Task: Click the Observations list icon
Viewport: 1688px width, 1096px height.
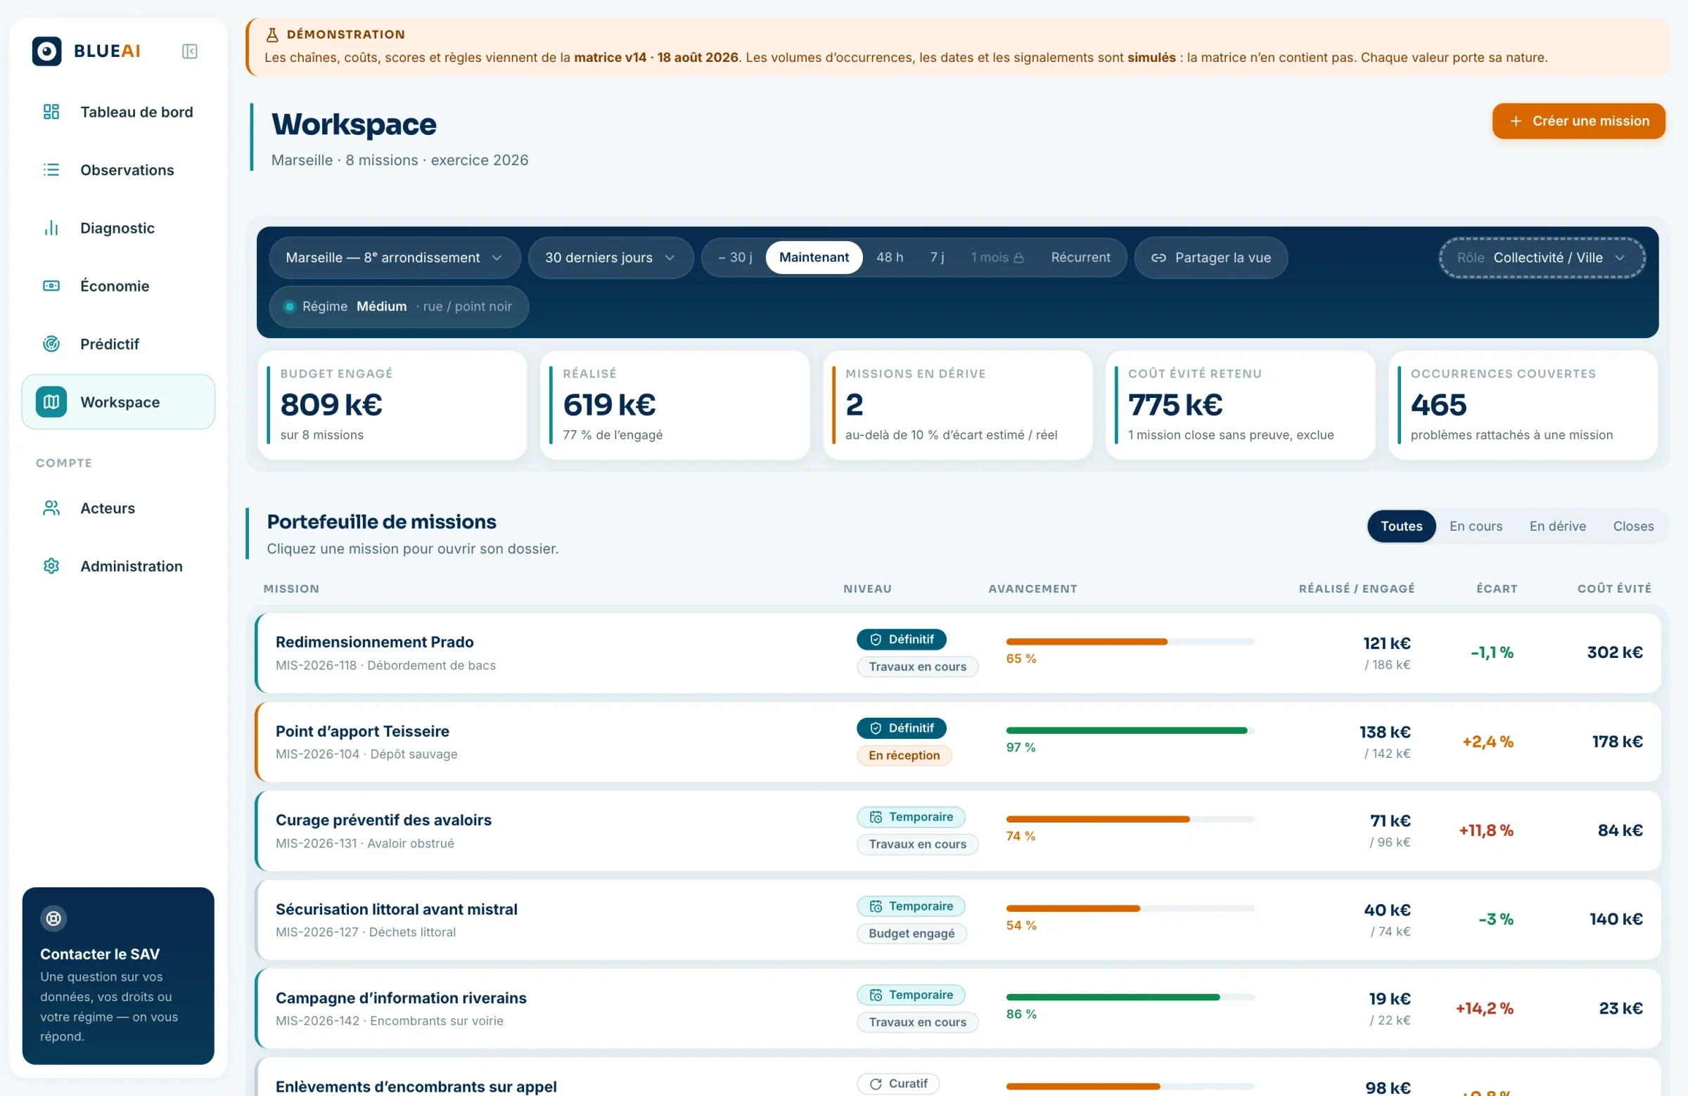Action: pyautogui.click(x=51, y=170)
